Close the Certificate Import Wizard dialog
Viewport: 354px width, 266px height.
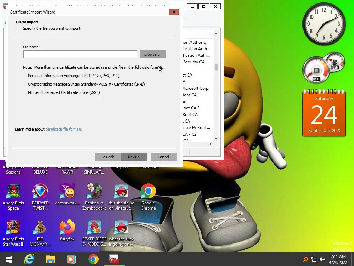tap(174, 12)
